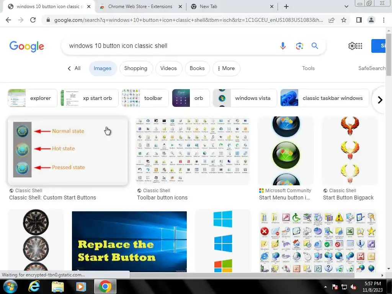The image size is (392, 294).
Task: Reload the current page
Action: [33, 20]
